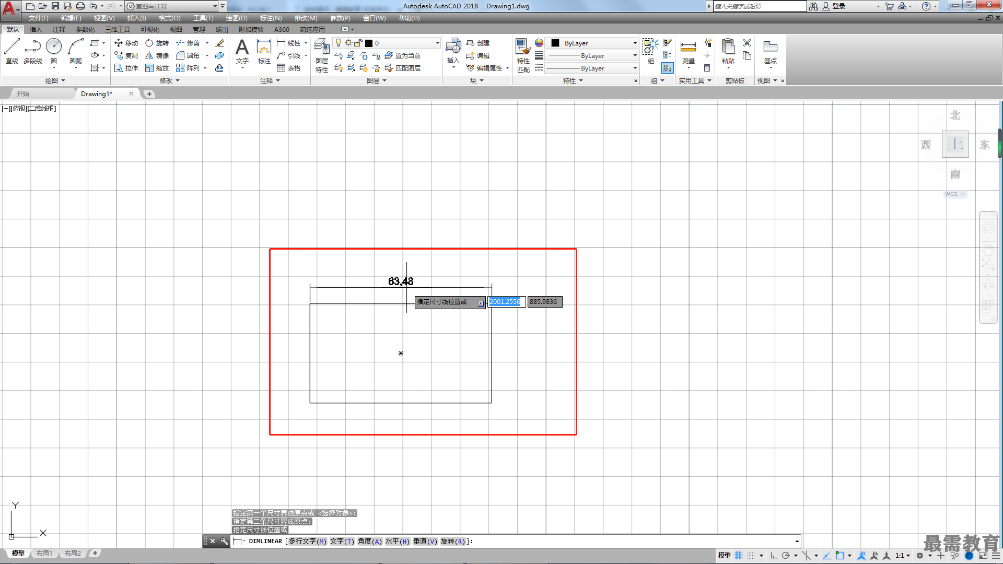Select the Line (直线) drawing tool
Viewport: 1003px width, 564px height.
[11, 51]
